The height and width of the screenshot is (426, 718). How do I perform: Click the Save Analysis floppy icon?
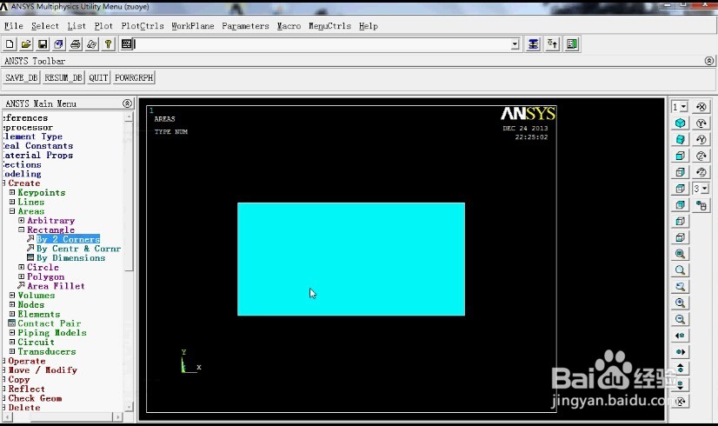point(43,44)
